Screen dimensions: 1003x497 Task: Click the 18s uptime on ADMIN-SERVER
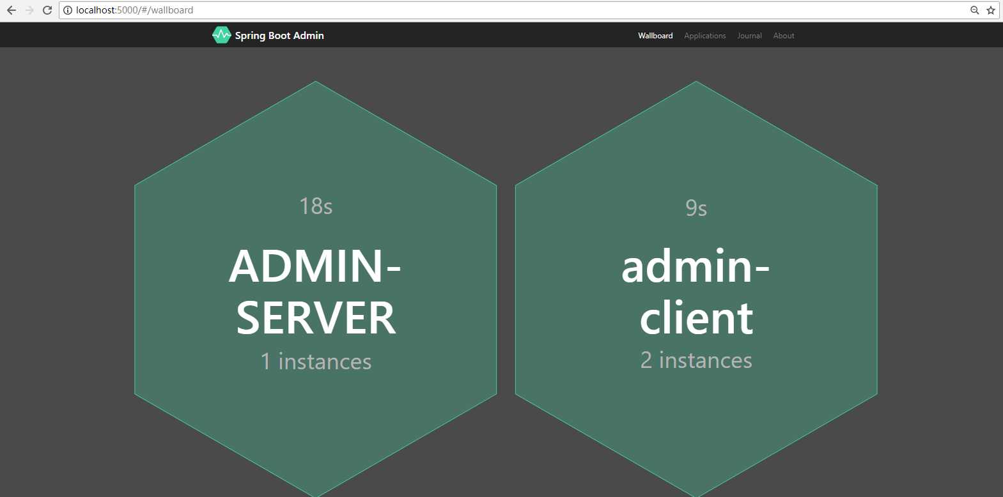tap(316, 206)
